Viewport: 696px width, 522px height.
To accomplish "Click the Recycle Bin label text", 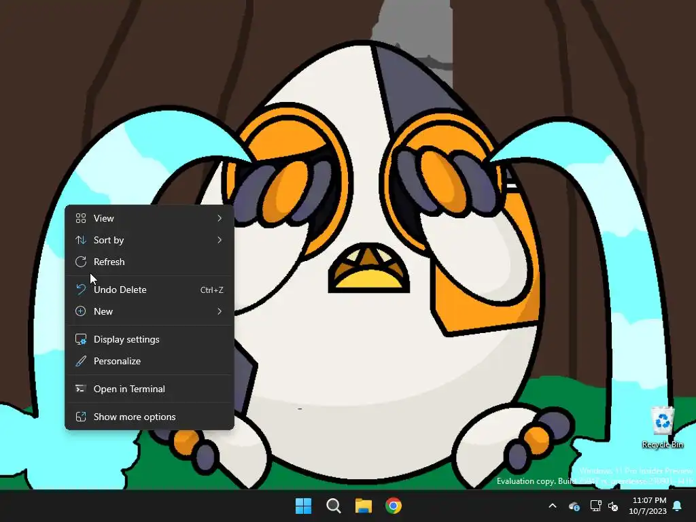I will coord(663,445).
